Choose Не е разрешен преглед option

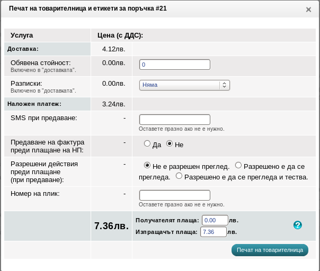pos(147,166)
